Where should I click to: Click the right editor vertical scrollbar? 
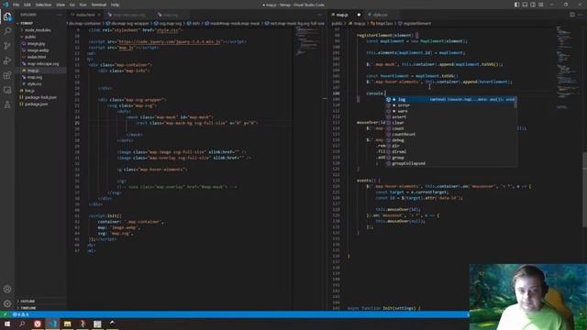tap(585, 190)
